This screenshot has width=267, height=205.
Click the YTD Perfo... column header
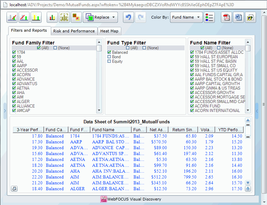click(x=230, y=130)
